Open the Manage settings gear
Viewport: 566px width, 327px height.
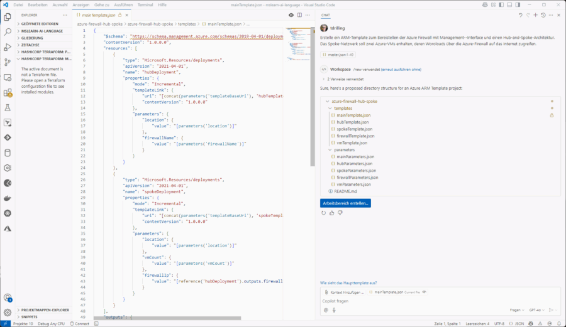click(x=8, y=313)
